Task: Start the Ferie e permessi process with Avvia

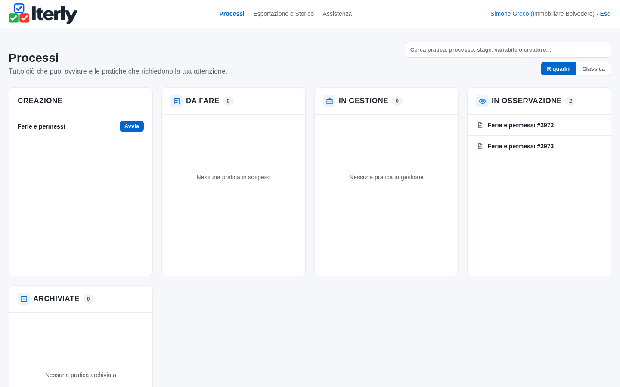Action: click(132, 126)
